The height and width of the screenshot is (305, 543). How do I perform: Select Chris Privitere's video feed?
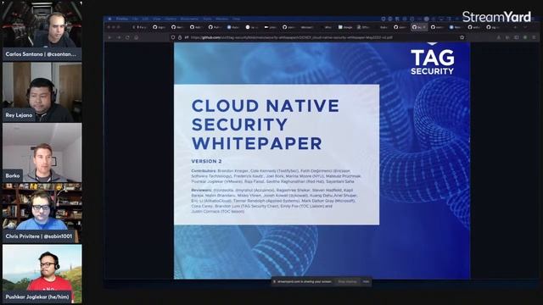[x=42, y=213]
